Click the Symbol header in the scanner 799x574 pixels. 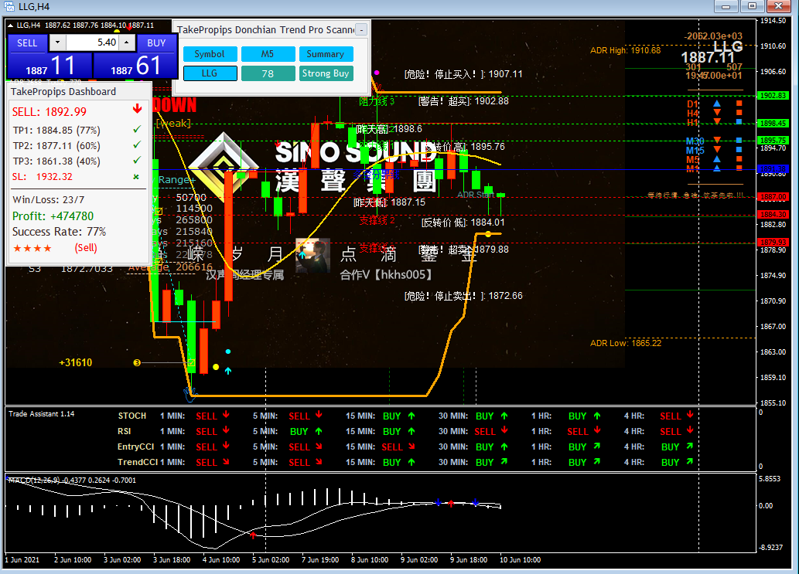(x=210, y=54)
